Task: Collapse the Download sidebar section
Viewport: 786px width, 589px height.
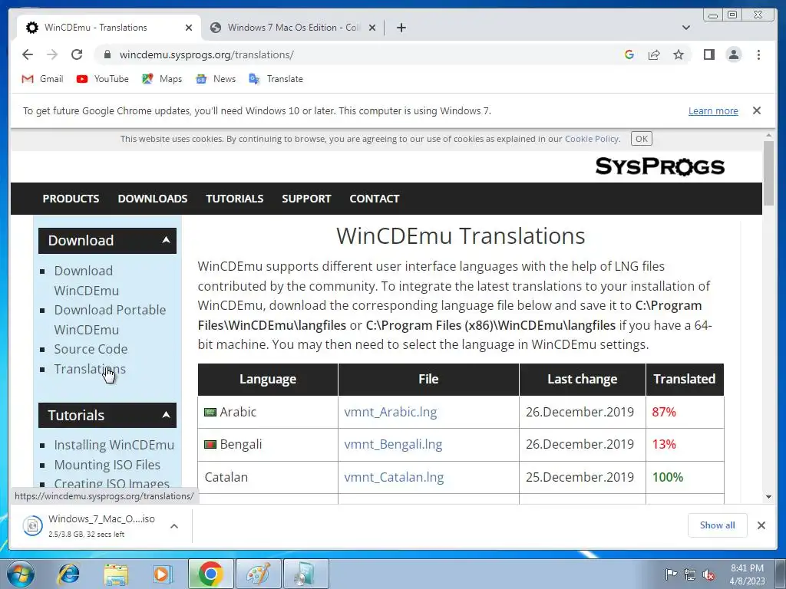Action: click(166, 240)
